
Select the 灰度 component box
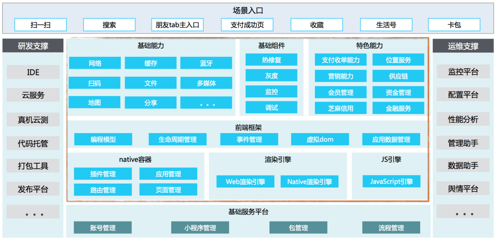(271, 76)
